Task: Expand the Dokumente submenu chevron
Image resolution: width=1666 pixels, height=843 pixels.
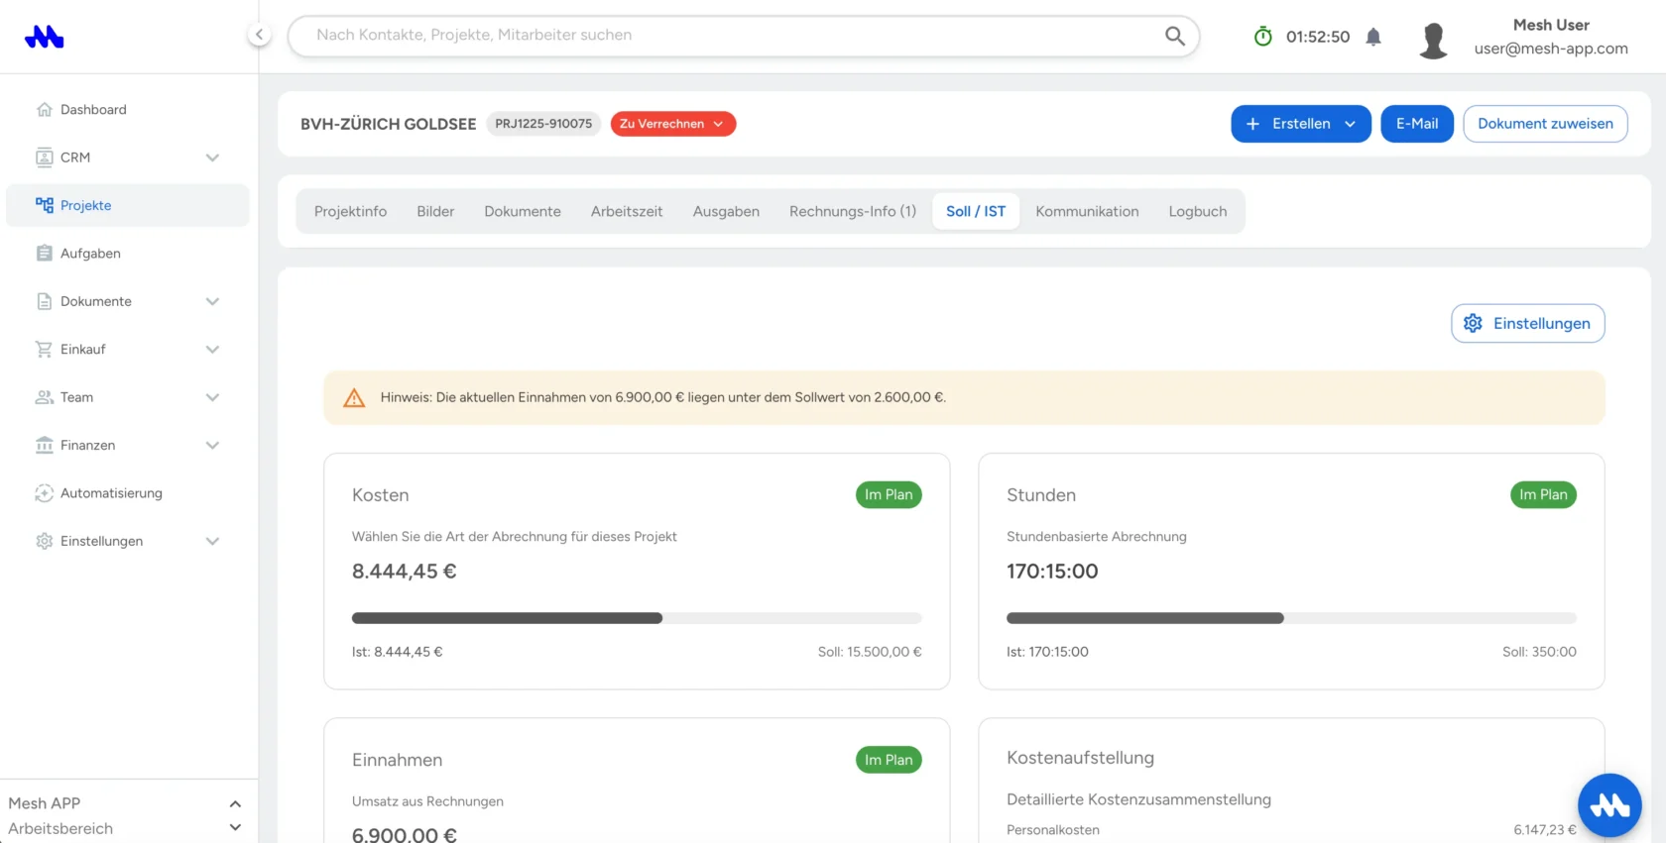Action: [212, 301]
